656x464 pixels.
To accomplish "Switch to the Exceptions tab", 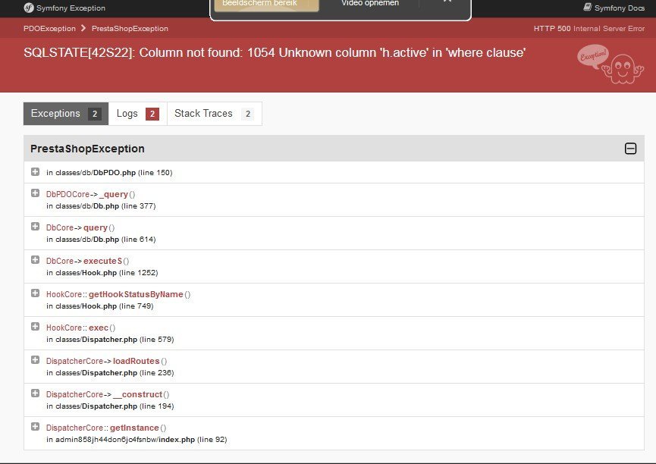I will tap(66, 114).
